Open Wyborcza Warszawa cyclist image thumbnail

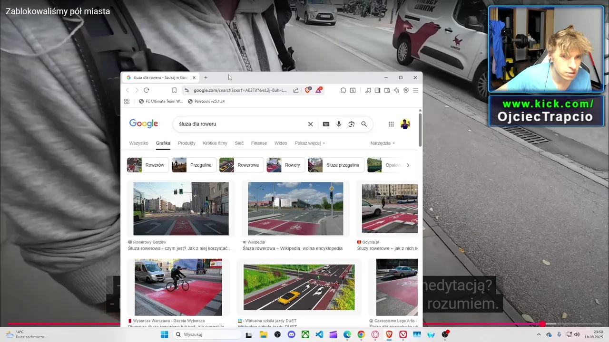tap(178, 287)
